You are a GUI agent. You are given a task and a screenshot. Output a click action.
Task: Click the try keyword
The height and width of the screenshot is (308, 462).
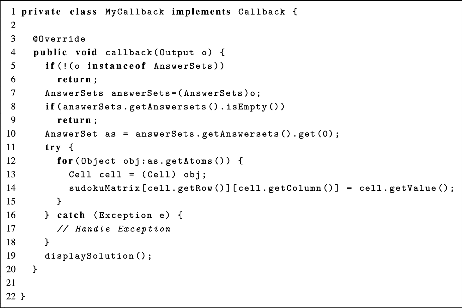coord(53,148)
